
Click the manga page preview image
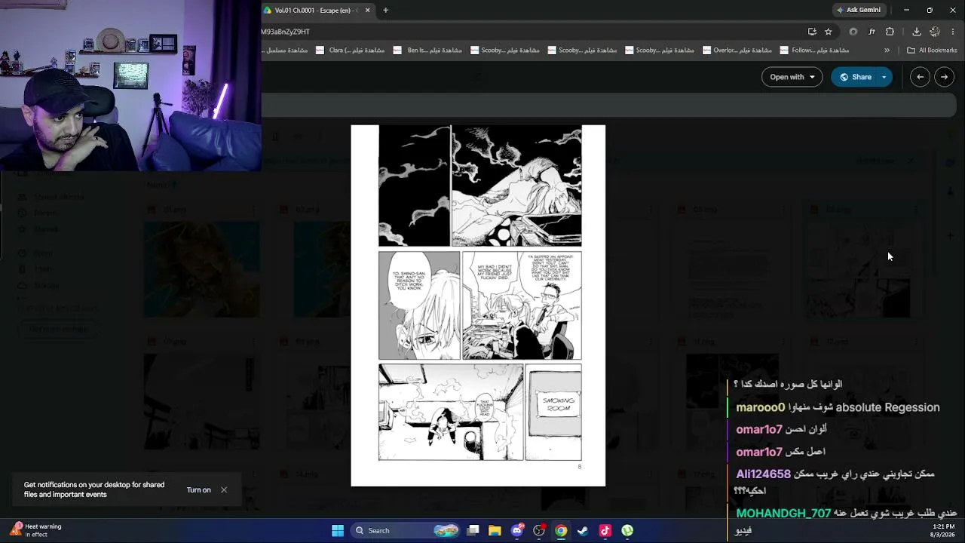[x=478, y=305]
